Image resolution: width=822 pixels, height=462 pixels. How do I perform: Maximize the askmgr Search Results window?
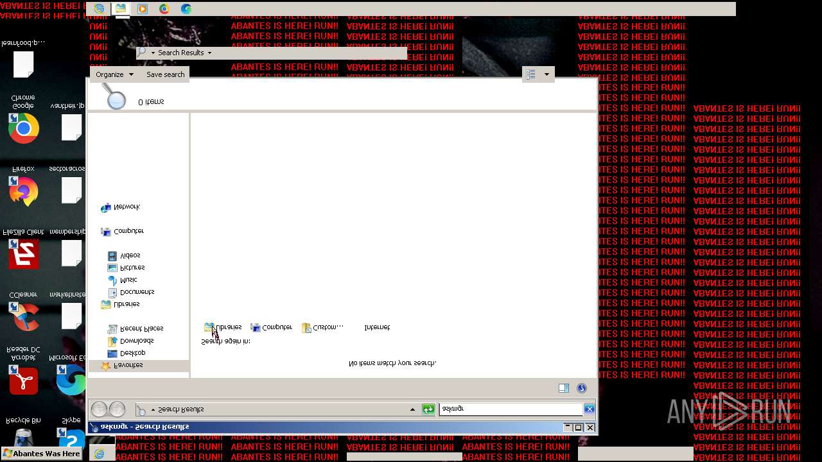[x=578, y=427]
